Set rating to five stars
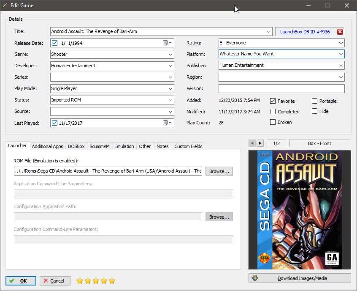This screenshot has width=357, height=291. click(112, 281)
